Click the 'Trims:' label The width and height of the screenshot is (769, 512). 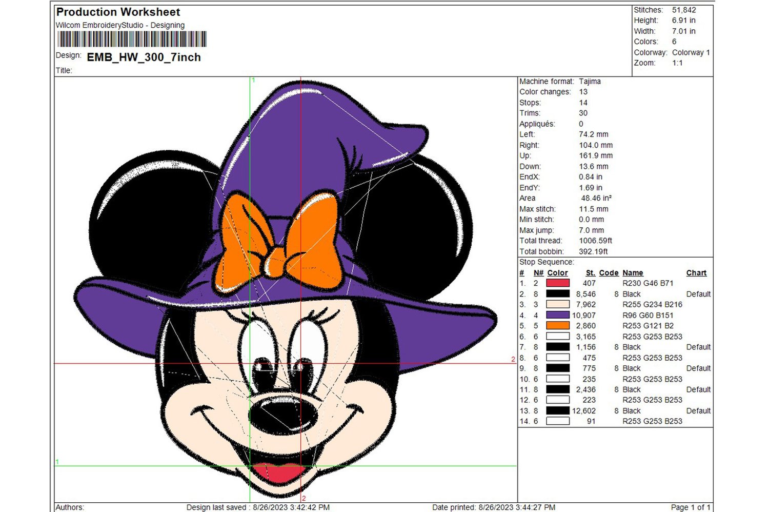pos(530,113)
